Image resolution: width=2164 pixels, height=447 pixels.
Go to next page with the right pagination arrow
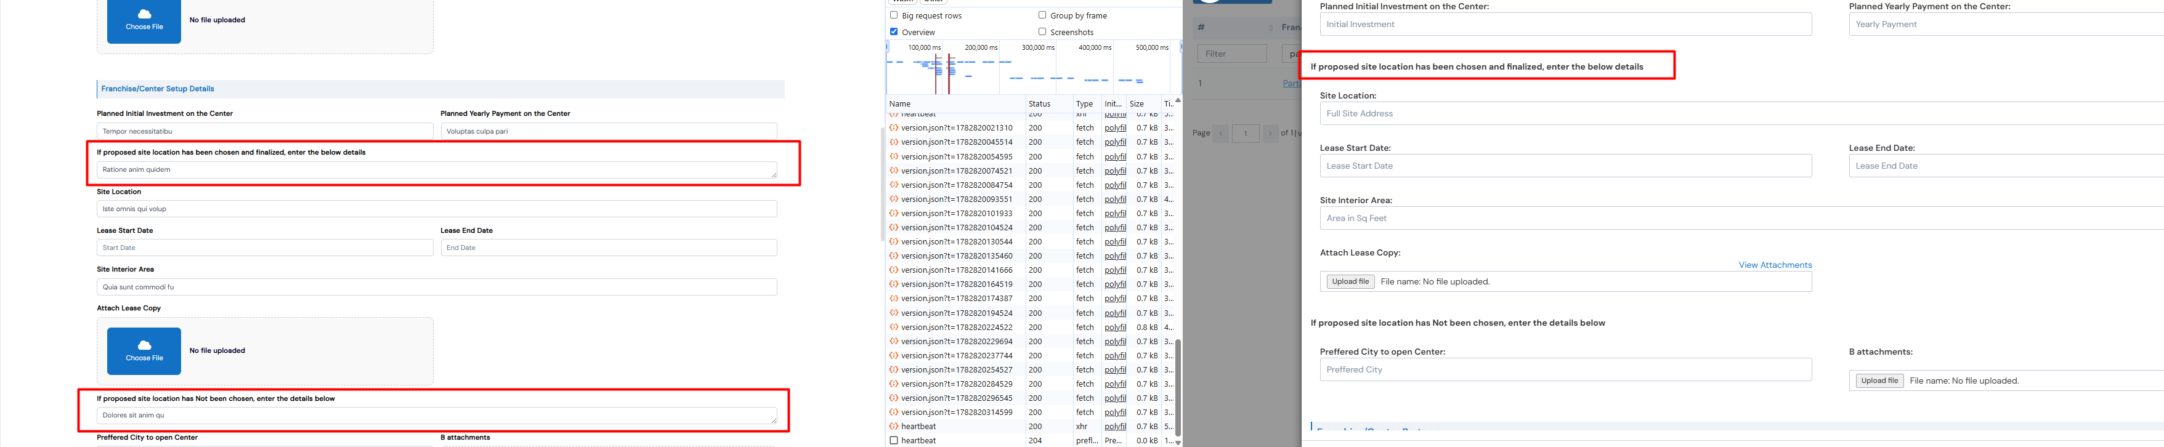coord(1270,134)
